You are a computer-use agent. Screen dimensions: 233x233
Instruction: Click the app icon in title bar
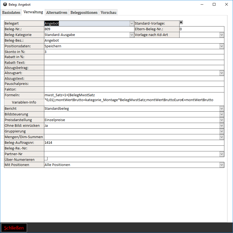[x=5, y=4]
